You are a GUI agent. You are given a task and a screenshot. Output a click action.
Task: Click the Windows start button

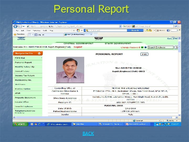[20, 124]
